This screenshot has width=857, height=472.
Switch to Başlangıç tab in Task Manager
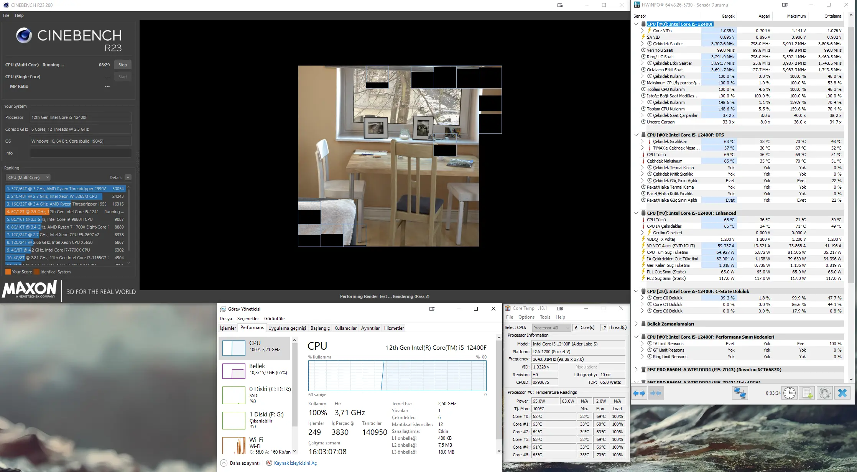pyautogui.click(x=320, y=328)
